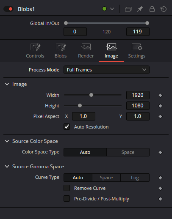Switch to the Render tab

click(86, 51)
